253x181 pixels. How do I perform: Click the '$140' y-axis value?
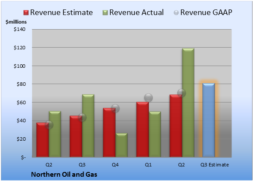[x=19, y=29]
